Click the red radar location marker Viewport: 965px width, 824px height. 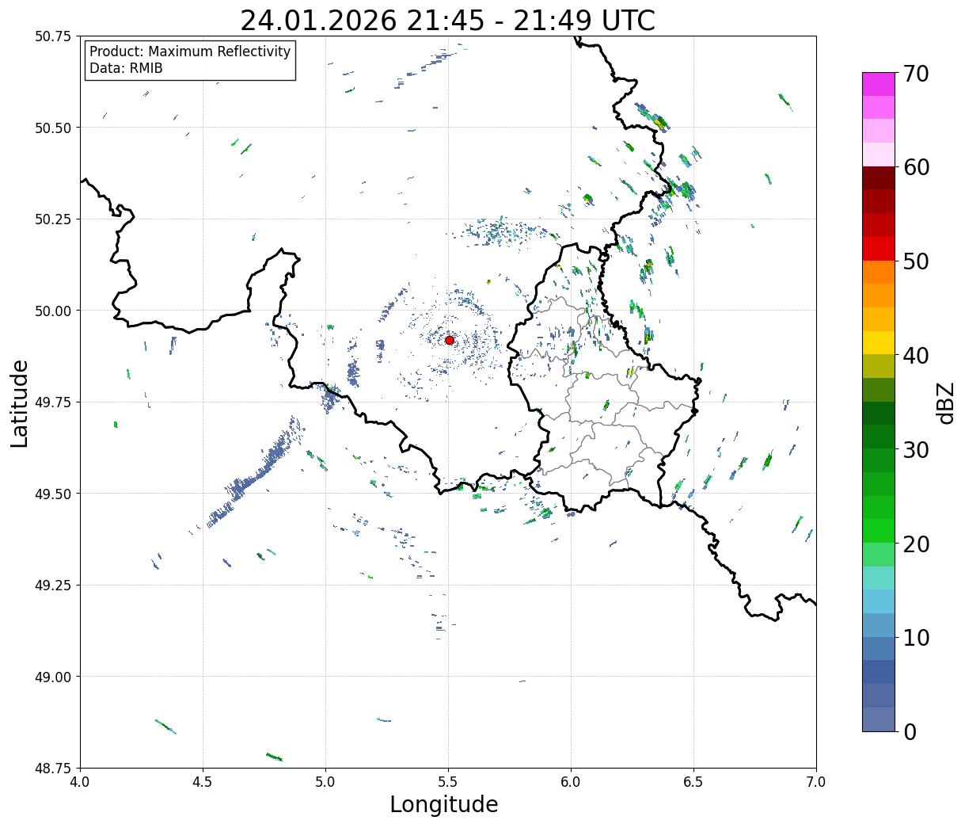click(450, 340)
